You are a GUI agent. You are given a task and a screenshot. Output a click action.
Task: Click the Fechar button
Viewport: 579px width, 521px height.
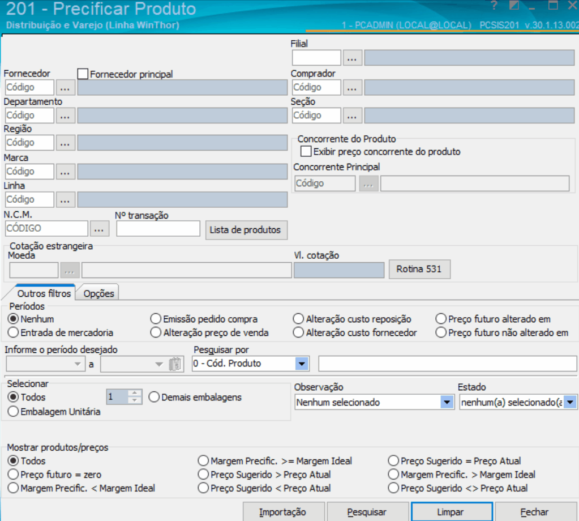click(535, 512)
